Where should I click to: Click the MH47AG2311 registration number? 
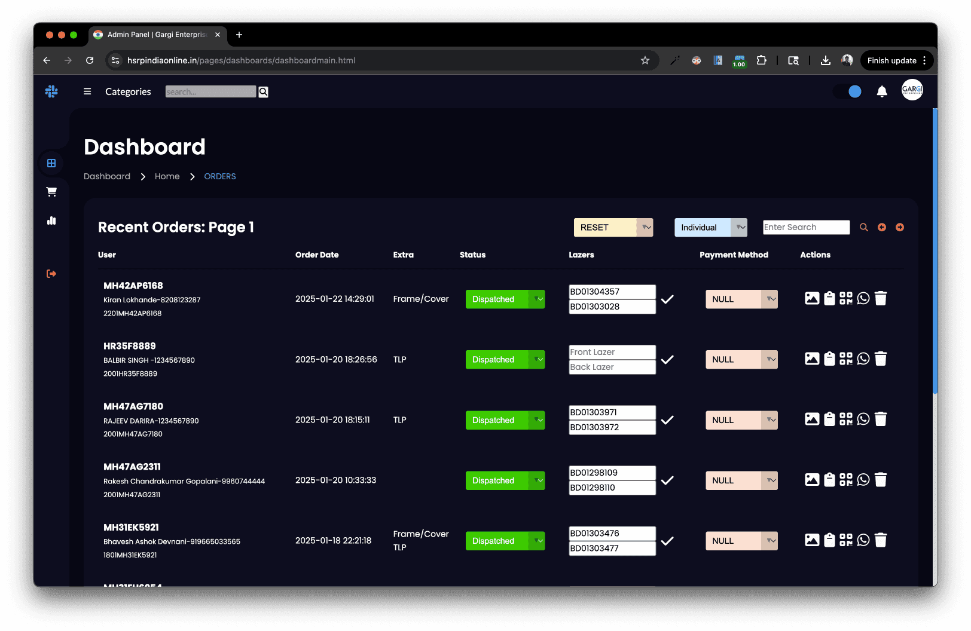tap(132, 467)
